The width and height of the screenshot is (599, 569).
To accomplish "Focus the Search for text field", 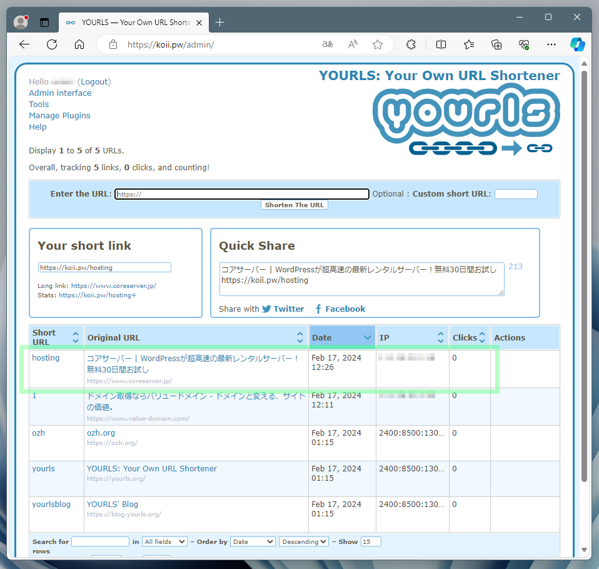I will click(x=100, y=542).
